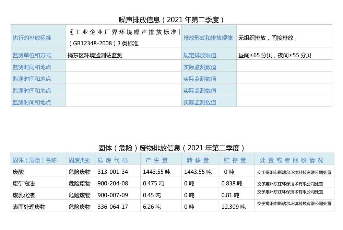Click the waste code 900-204-08
The image size is (343, 230).
coord(113,184)
